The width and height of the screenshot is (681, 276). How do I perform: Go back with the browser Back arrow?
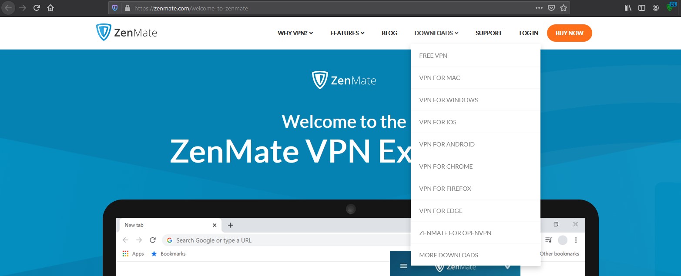tap(8, 8)
